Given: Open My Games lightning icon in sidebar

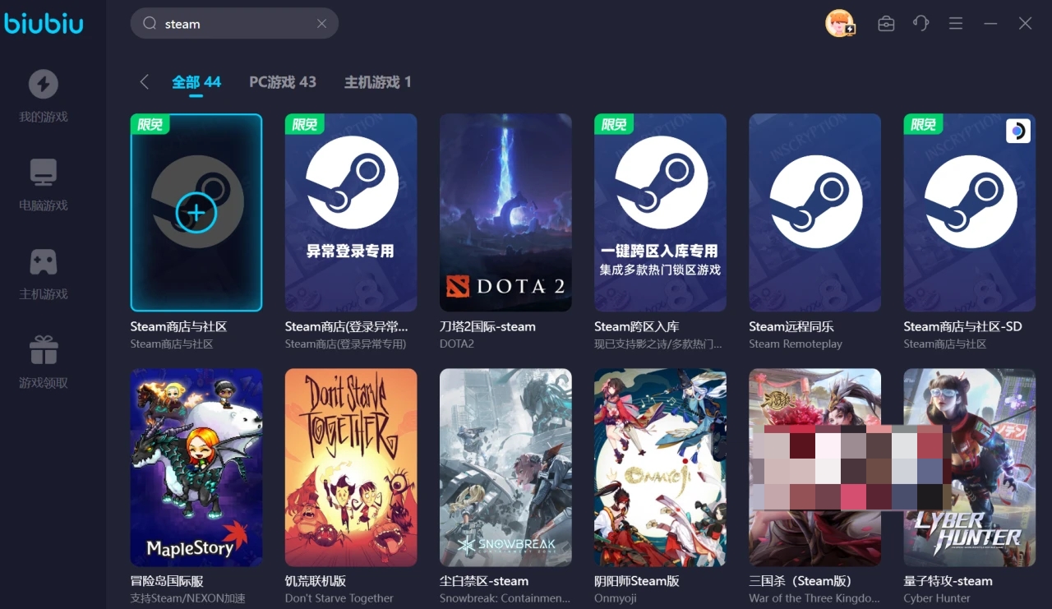Looking at the screenshot, I should click(44, 84).
